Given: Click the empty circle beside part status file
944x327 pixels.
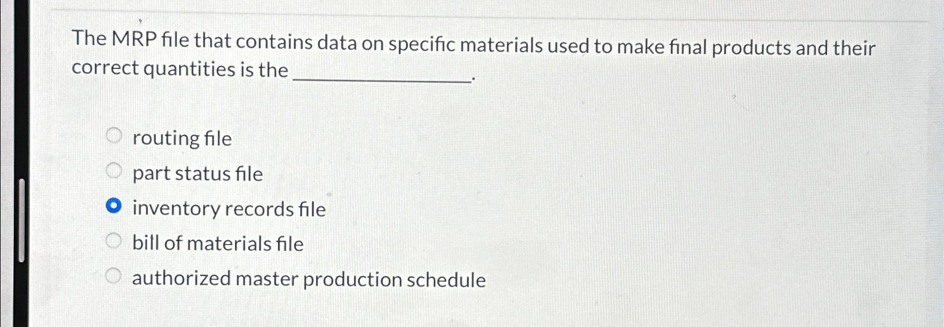Looking at the screenshot, I should [115, 170].
